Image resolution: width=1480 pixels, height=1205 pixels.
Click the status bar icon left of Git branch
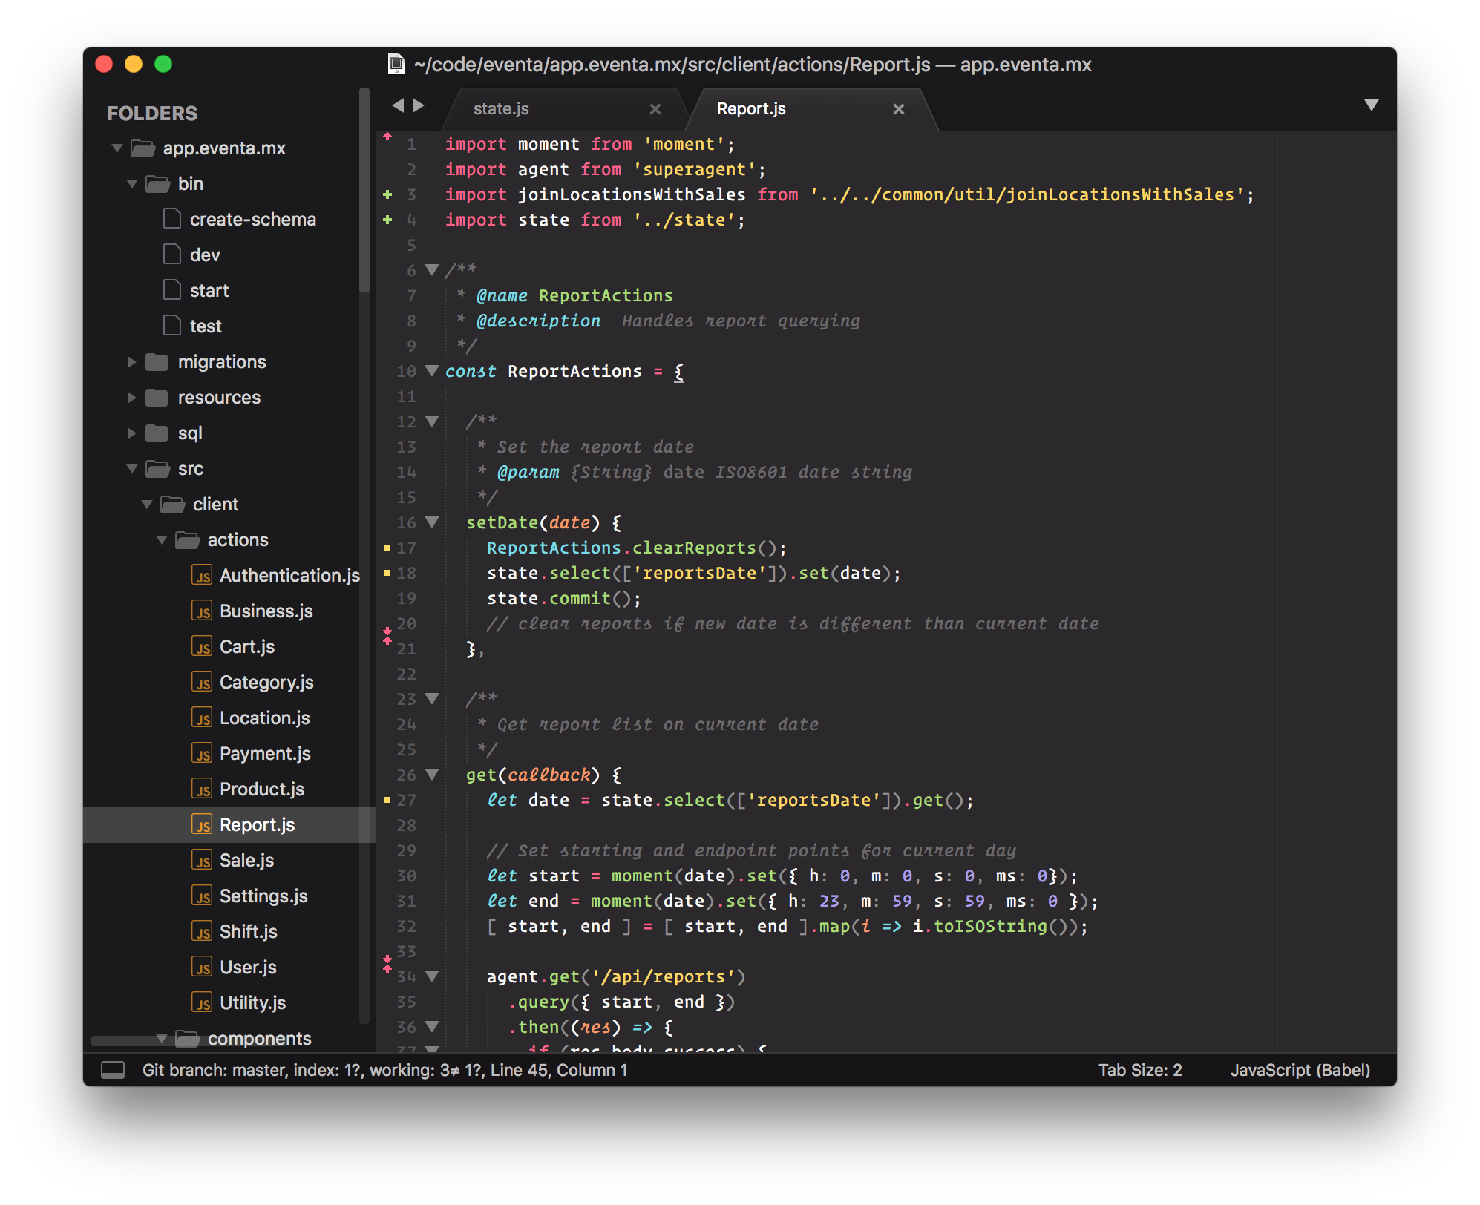pos(114,1069)
